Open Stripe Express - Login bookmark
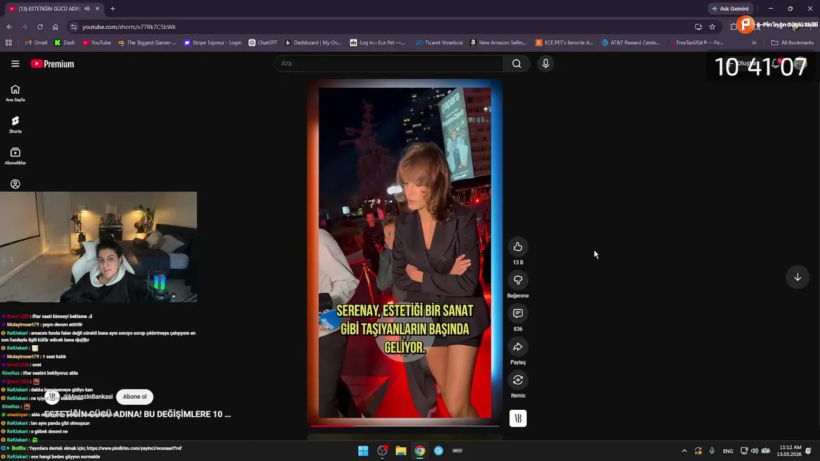The height and width of the screenshot is (461, 820). 213,43
